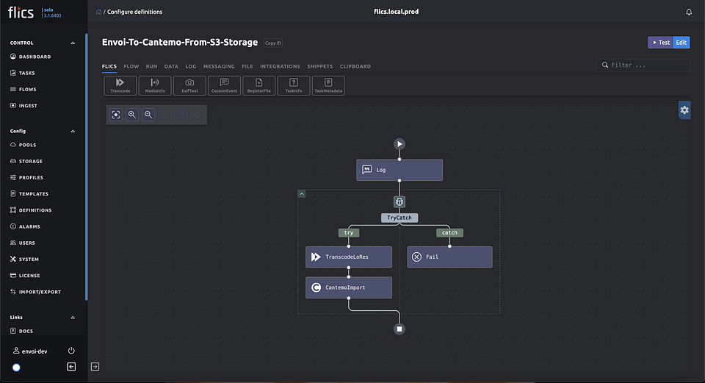705x383 pixels.
Task: Click the Test button
Action: point(660,43)
